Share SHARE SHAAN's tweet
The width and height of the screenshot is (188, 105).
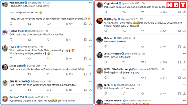(x=90, y=90)
